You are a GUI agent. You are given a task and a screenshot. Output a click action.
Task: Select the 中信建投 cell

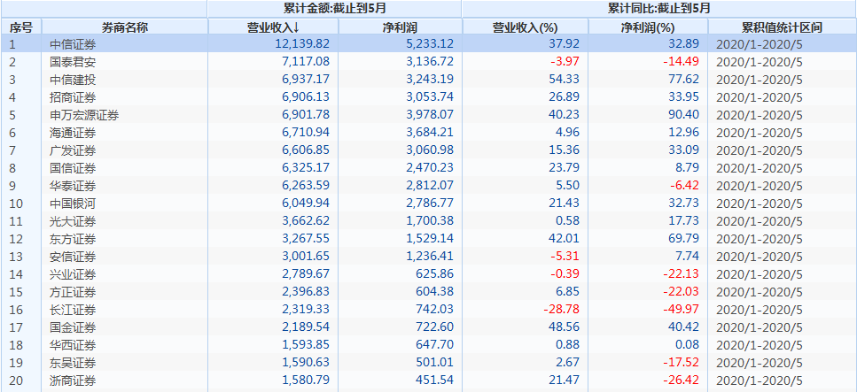tap(73, 80)
